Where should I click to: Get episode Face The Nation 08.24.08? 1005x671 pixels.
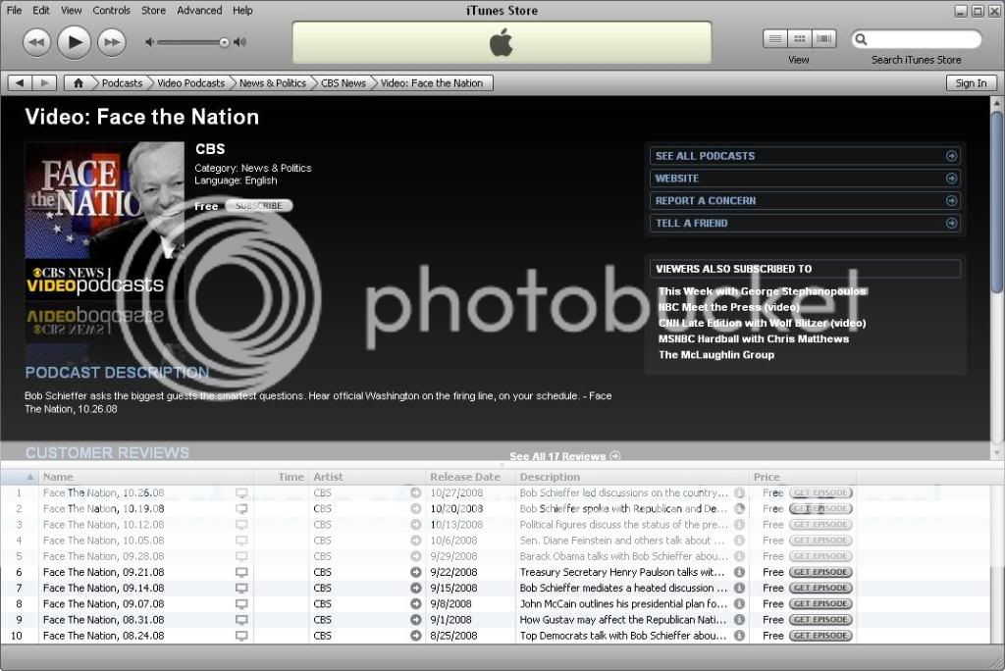coord(820,636)
